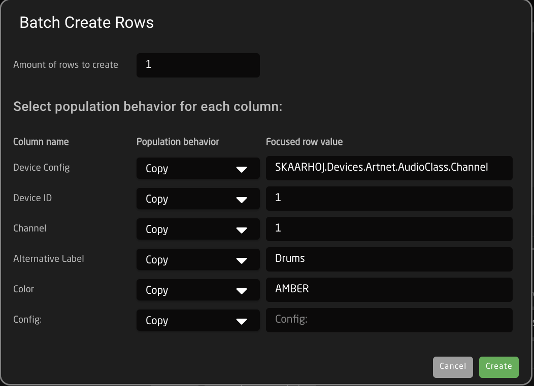This screenshot has height=386, width=534.
Task: Click the Config: row label
Action: click(x=27, y=320)
